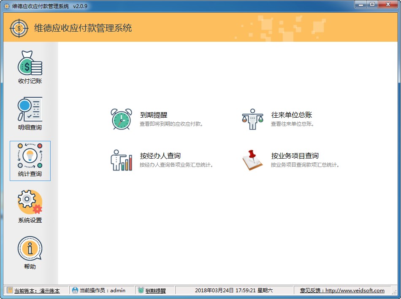
Task: Open the 往来单位总账 heading link
Action: (292, 115)
